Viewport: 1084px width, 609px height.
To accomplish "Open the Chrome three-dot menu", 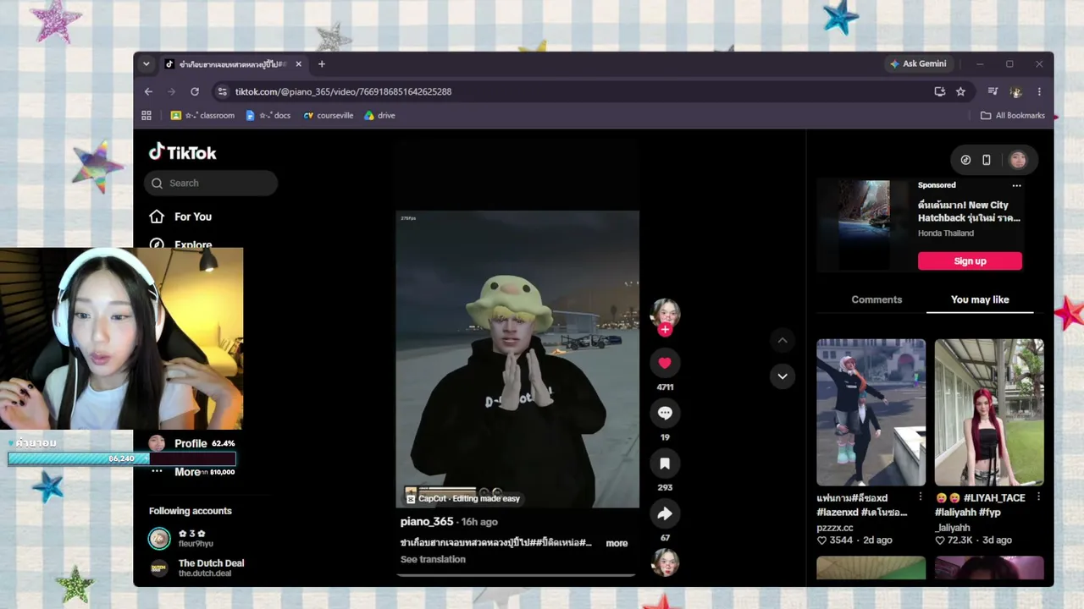I will [1039, 91].
